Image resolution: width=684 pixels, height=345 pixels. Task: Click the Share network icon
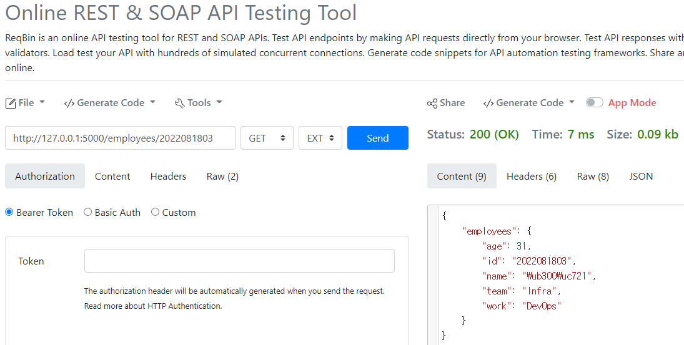pyautogui.click(x=432, y=103)
